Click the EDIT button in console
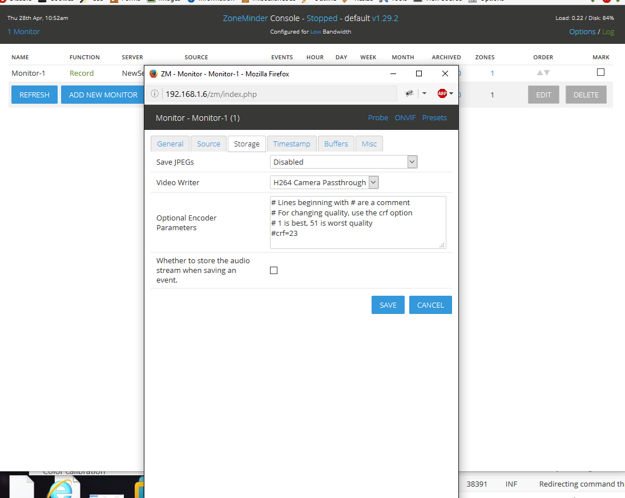Screen dimensions: 625x498 click(544, 95)
